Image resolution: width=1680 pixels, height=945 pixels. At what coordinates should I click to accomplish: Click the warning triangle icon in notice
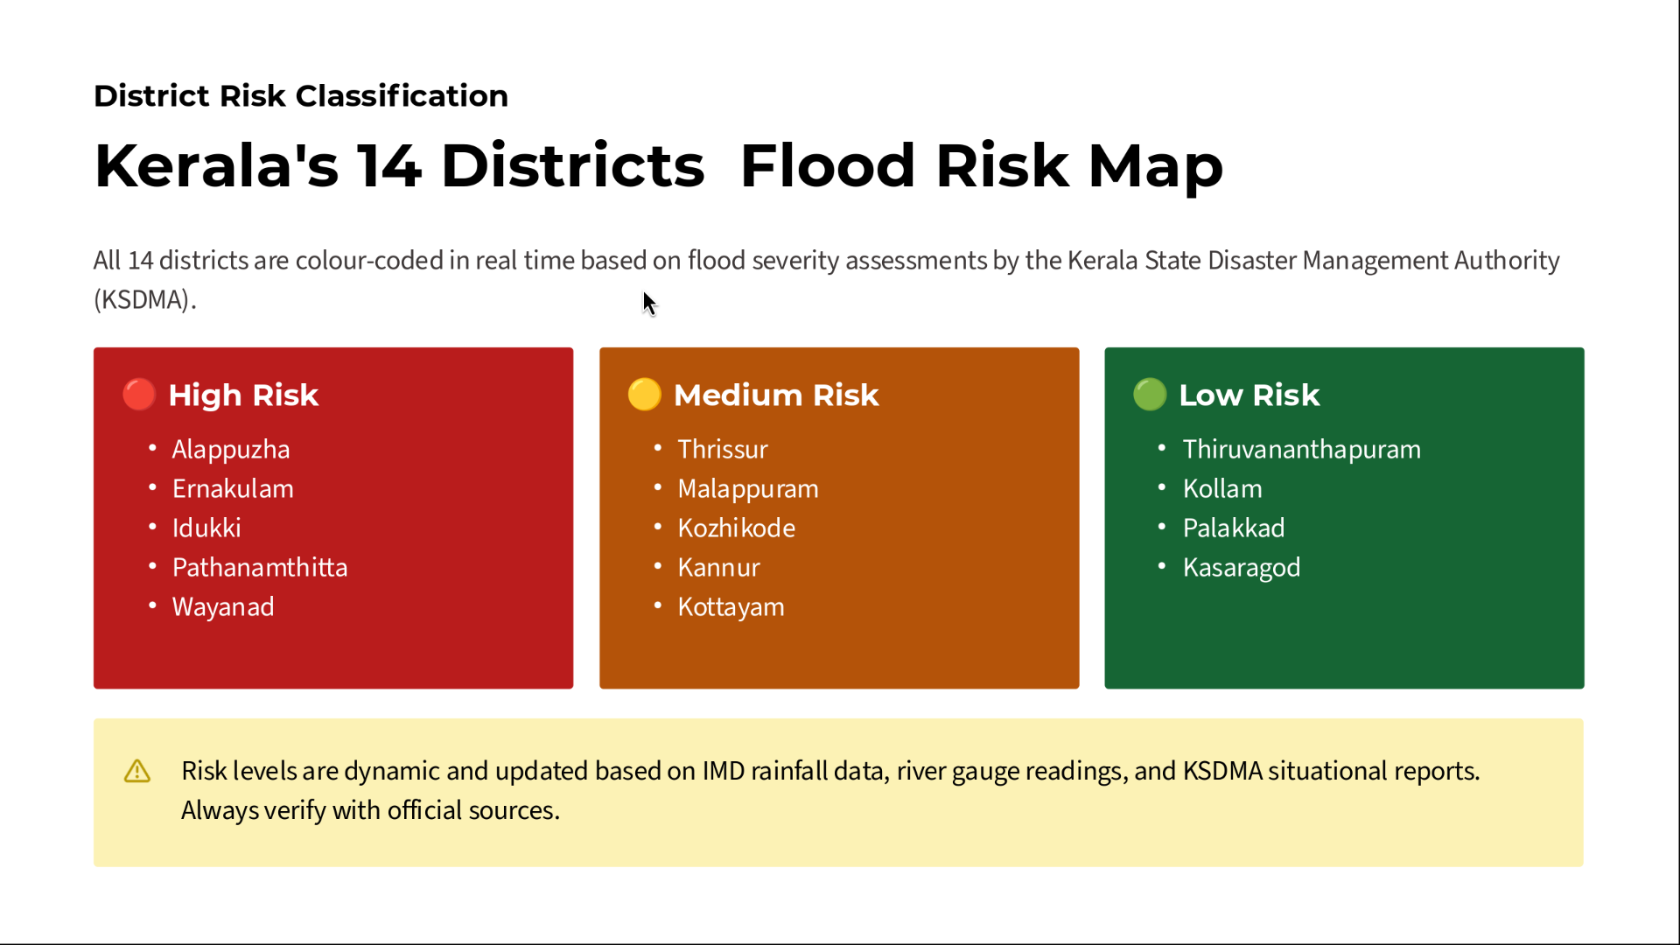pos(137,771)
